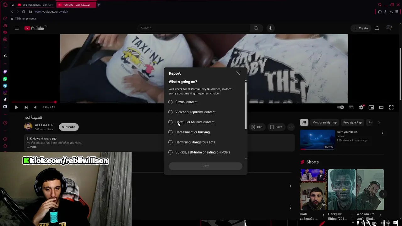Open calm your heart video thumbnail

click(x=317, y=139)
